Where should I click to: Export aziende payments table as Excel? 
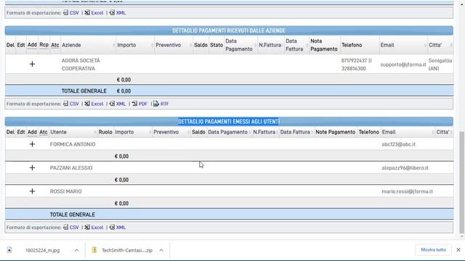tap(94, 104)
